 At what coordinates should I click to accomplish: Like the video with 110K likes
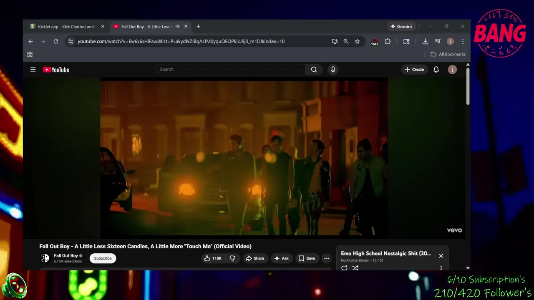(213, 258)
